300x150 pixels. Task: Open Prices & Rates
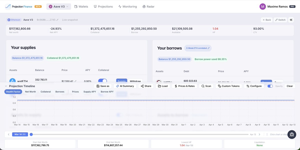pyautogui.click(x=185, y=86)
